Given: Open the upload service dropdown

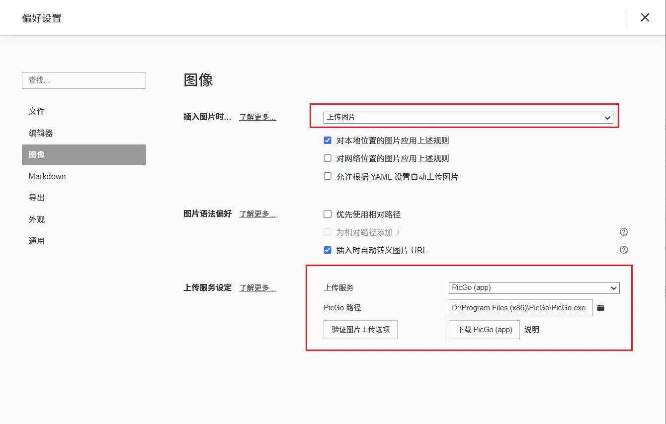Looking at the screenshot, I should (534, 287).
